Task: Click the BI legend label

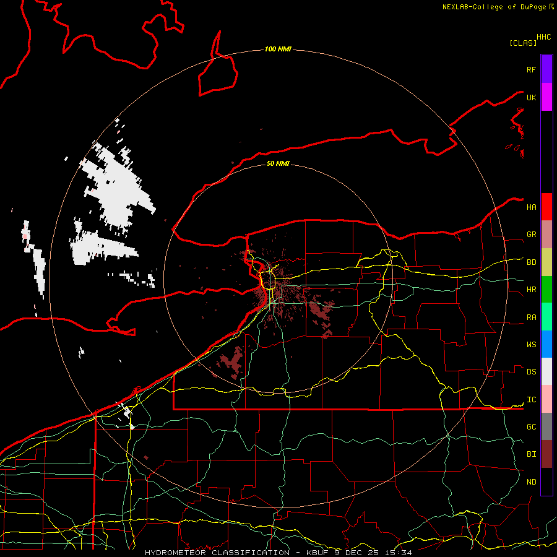Action: (x=532, y=454)
